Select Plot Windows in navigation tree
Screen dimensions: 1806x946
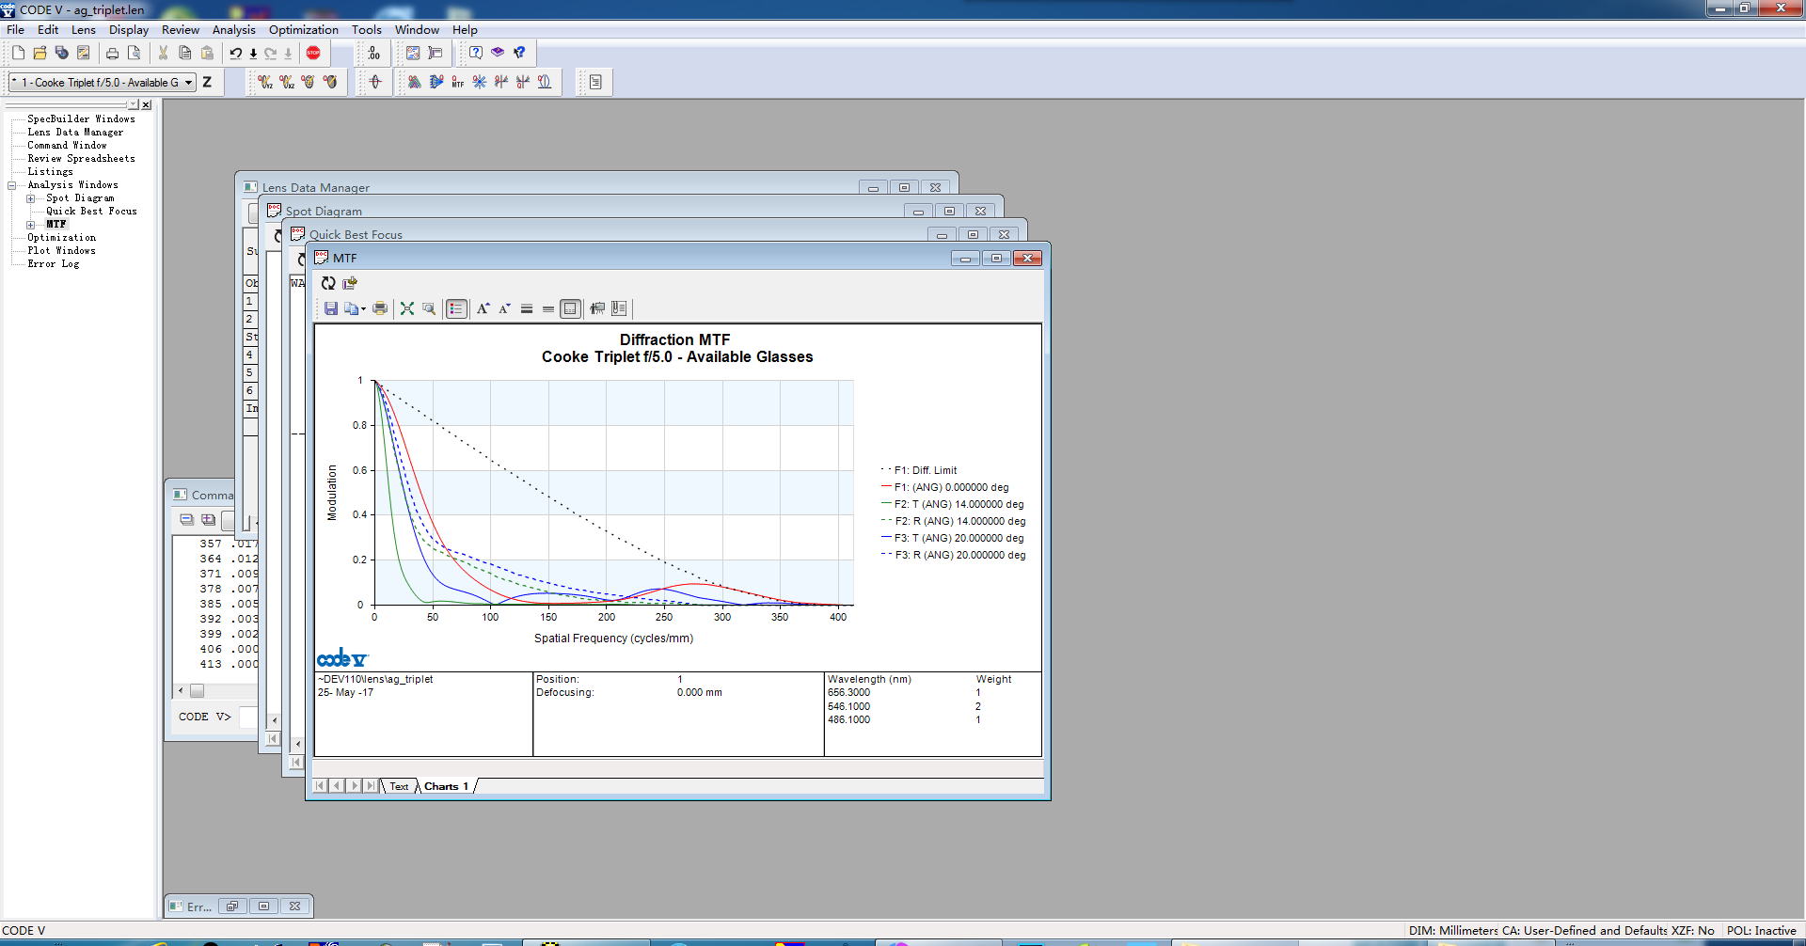(x=61, y=251)
